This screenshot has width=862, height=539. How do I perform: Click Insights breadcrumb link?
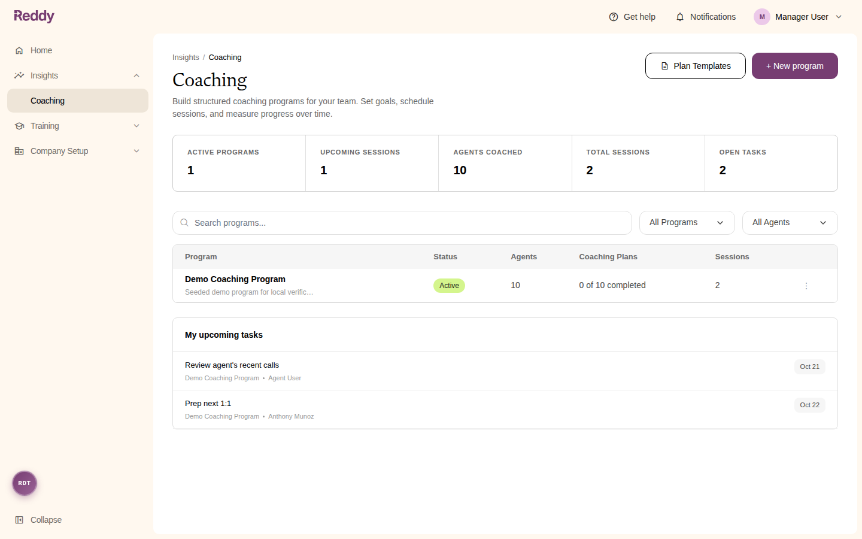pos(186,57)
